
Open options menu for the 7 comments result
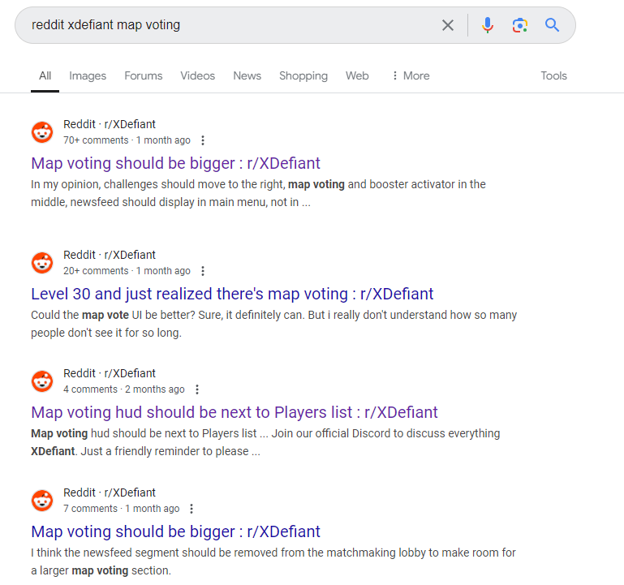192,509
